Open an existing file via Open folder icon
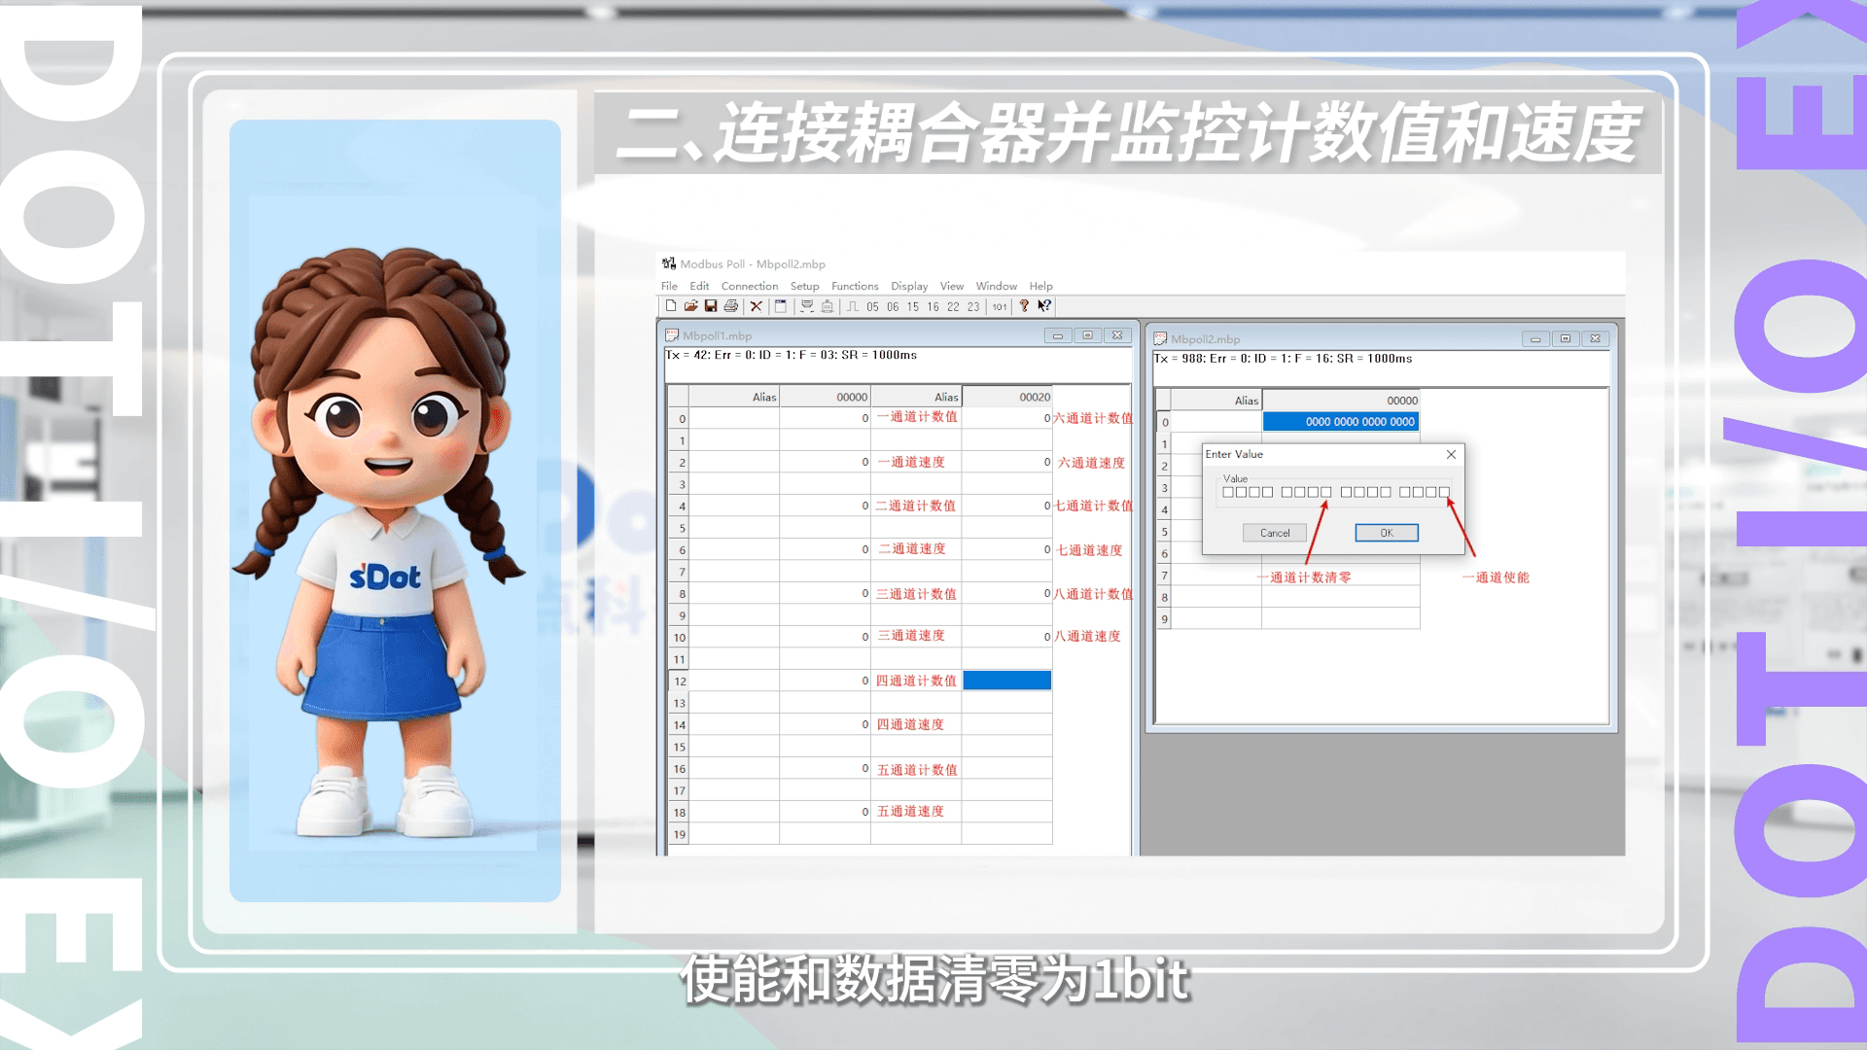This screenshot has height=1050, width=1867. tap(690, 306)
